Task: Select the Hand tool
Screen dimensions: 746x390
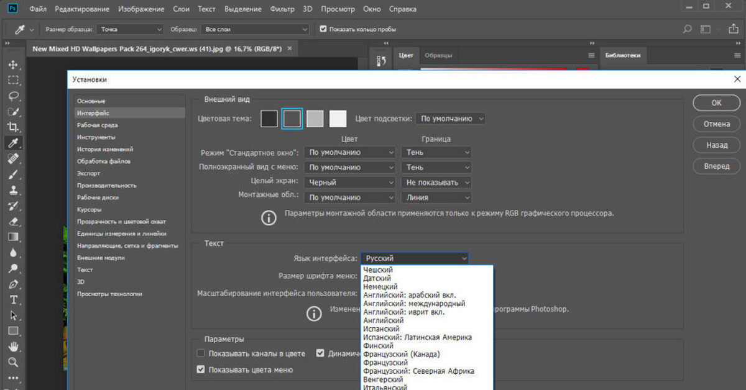Action: 13,347
